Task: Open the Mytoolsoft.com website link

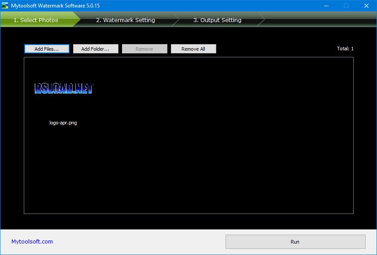Action: tap(31, 241)
